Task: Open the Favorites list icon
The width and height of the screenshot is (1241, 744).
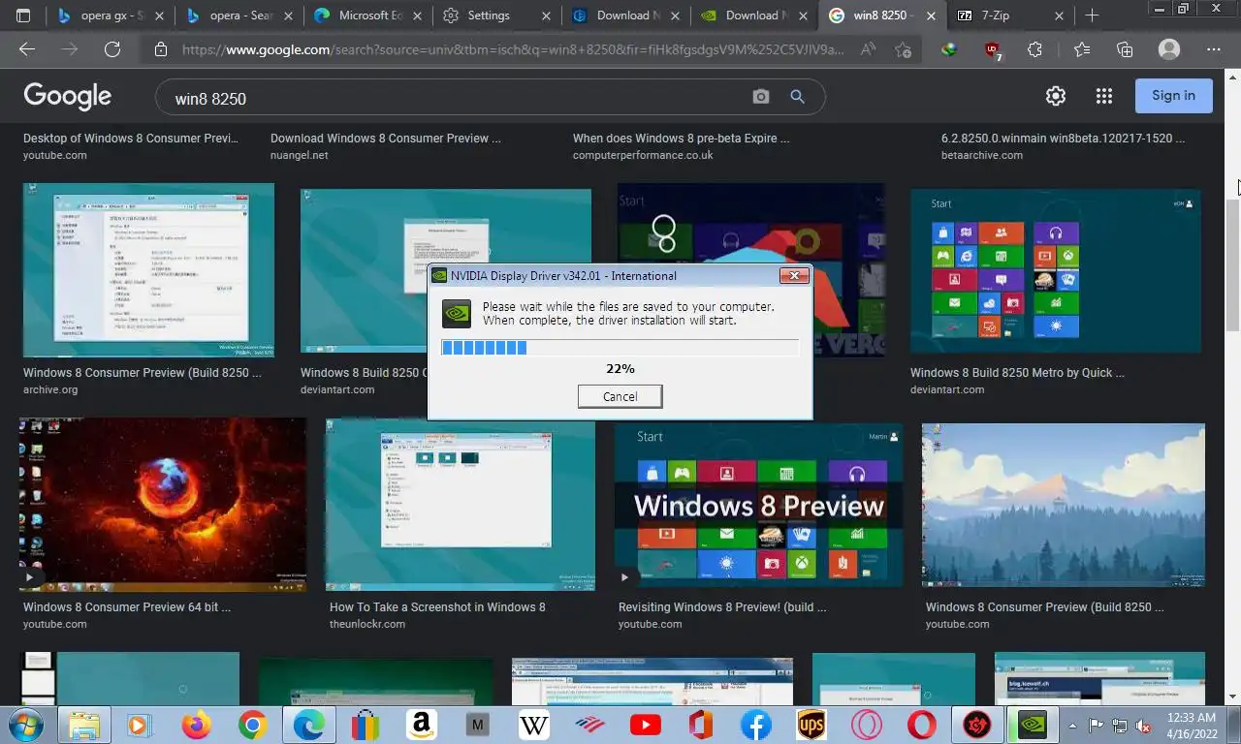Action: click(1082, 49)
